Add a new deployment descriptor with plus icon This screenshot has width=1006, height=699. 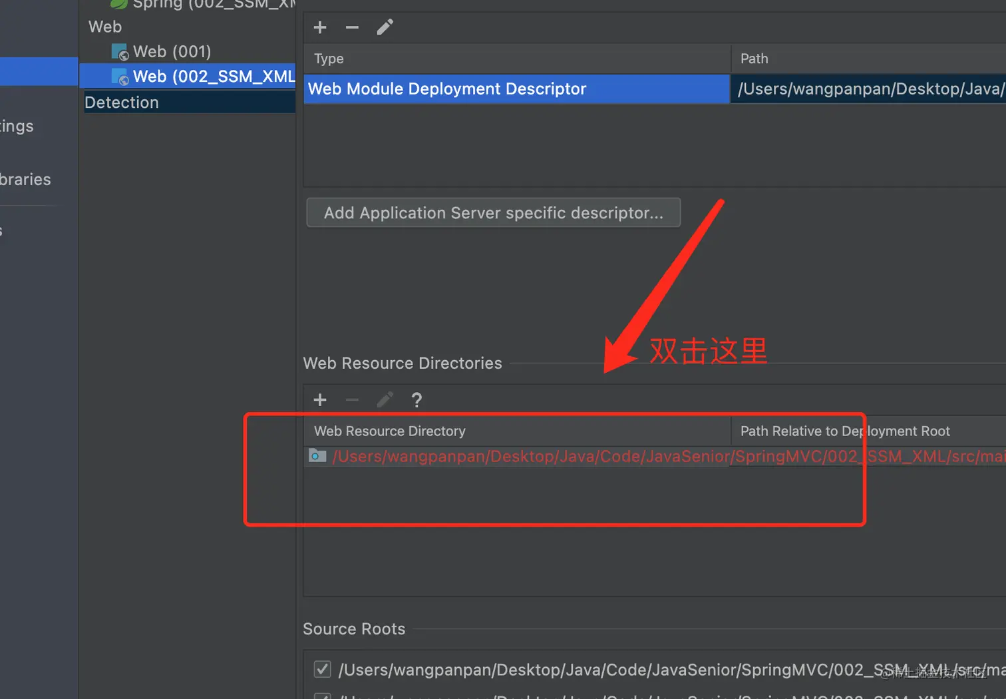coord(320,27)
